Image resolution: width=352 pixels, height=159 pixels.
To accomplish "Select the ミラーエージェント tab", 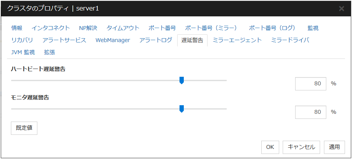I will coord(237,40).
